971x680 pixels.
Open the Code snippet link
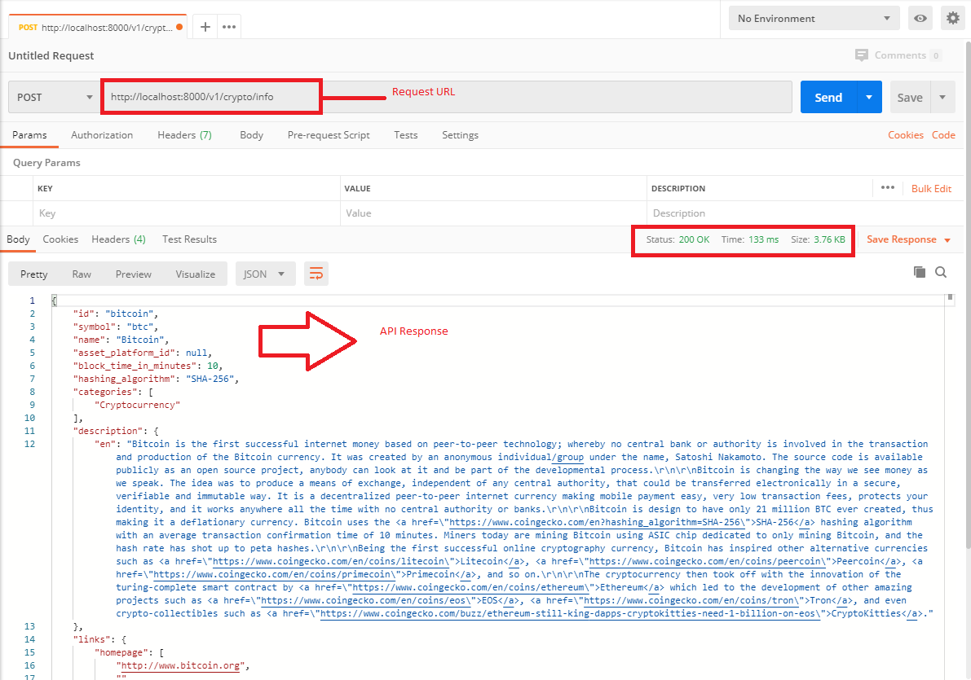[943, 135]
